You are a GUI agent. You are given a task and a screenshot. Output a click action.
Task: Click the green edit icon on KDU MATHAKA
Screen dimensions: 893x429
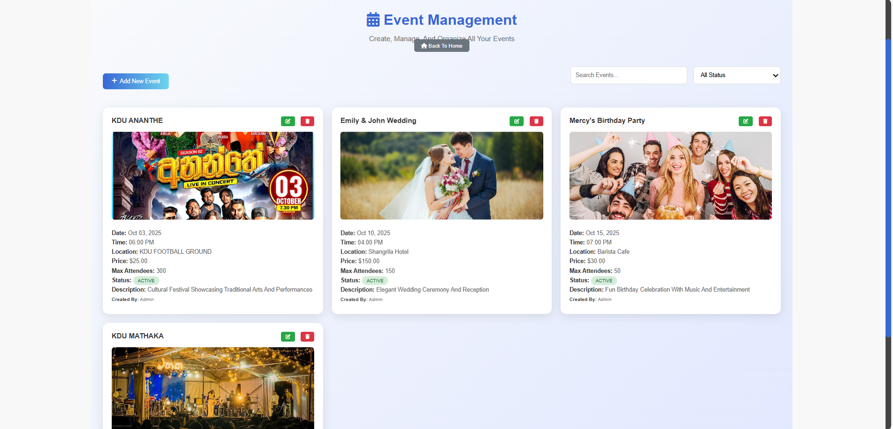(288, 336)
